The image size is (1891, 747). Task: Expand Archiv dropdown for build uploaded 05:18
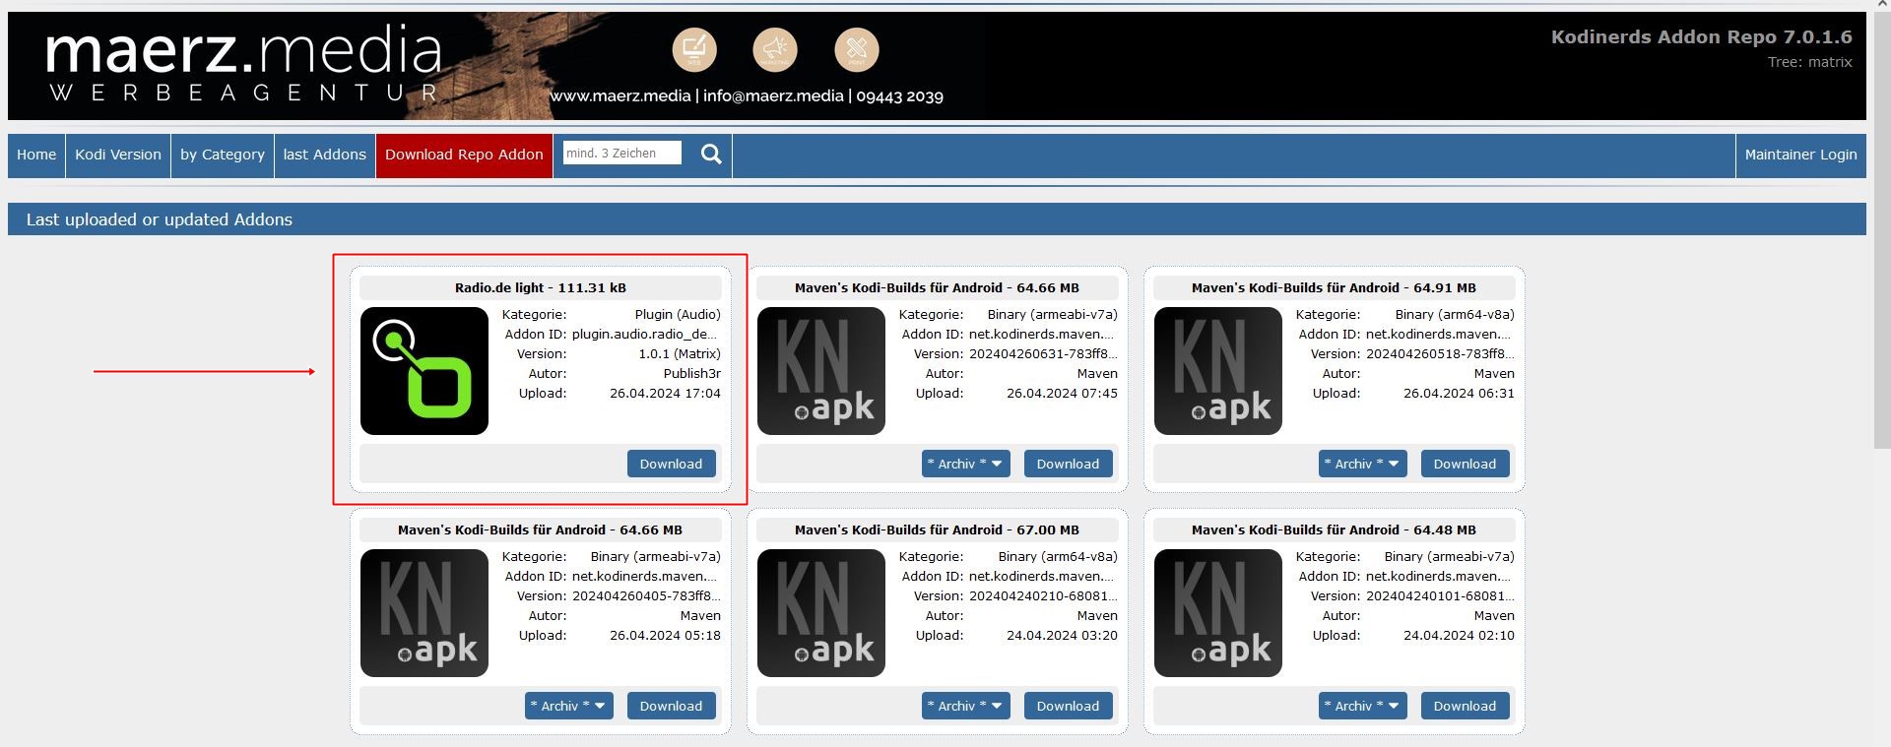coord(568,706)
